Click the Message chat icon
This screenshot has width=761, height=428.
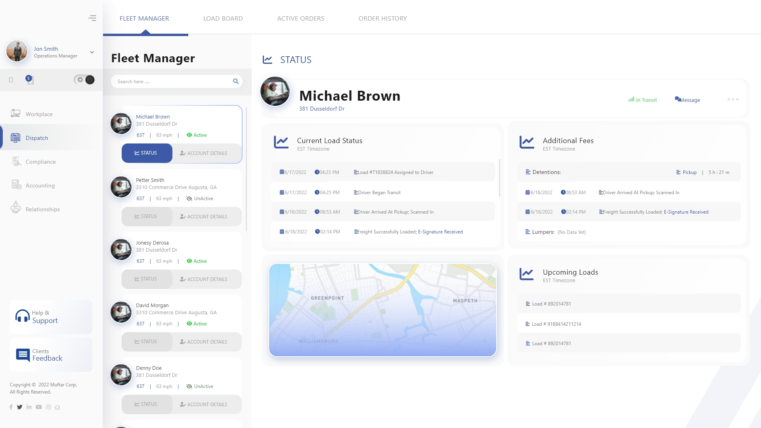pos(678,99)
